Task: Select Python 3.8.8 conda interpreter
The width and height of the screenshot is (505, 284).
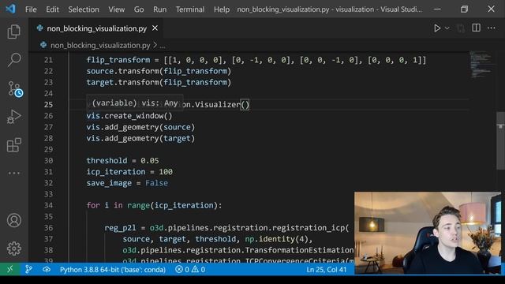Action: tap(113, 270)
